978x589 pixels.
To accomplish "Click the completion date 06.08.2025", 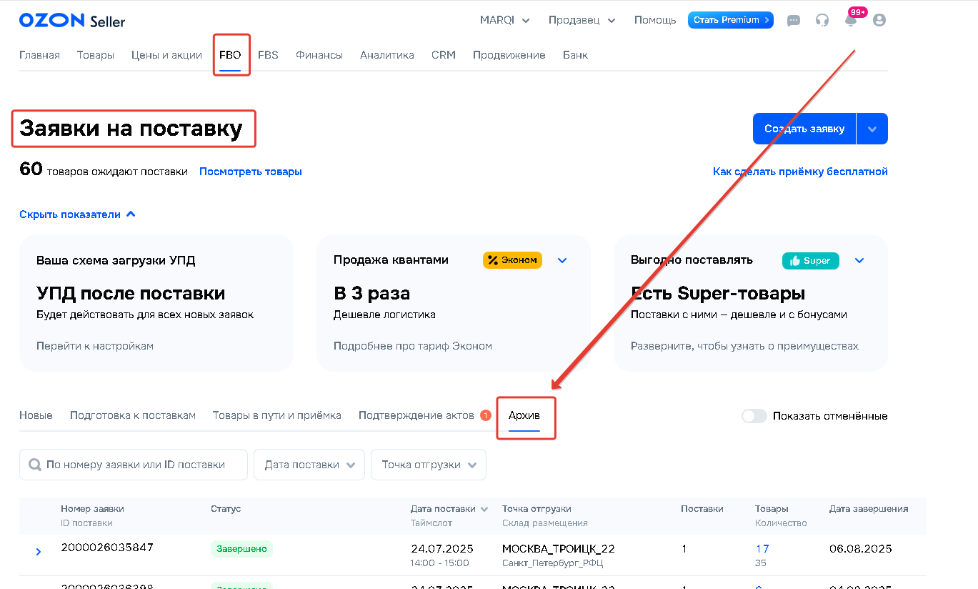I will click(x=861, y=549).
